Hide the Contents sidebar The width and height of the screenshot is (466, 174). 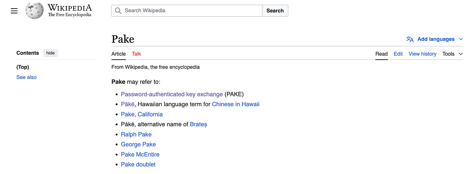click(51, 53)
